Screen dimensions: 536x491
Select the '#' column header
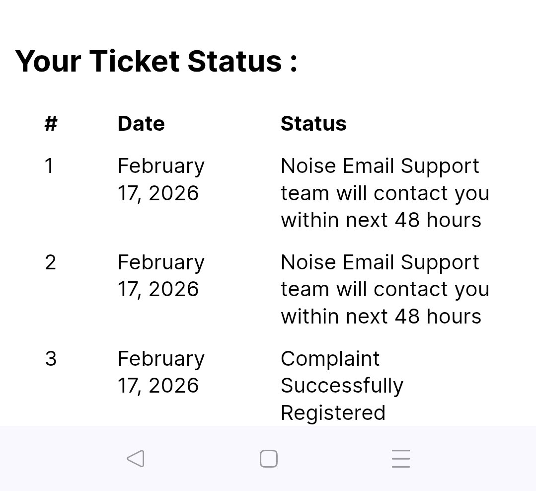[x=51, y=123]
